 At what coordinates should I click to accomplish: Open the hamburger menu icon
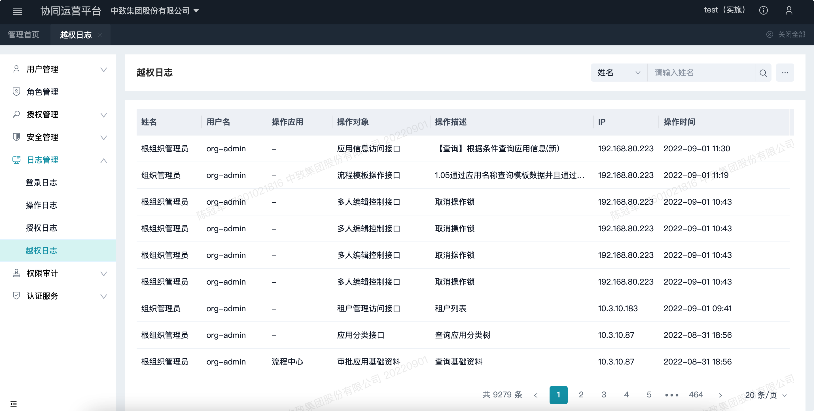[x=17, y=11]
